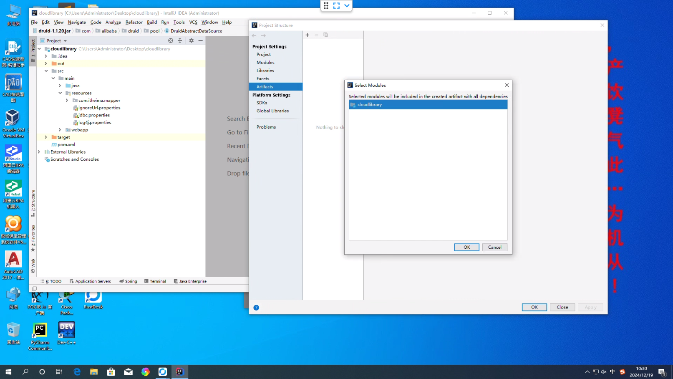Viewport: 673px width, 379px height.
Task: Click the Remove artifact minus icon
Action: point(316,35)
